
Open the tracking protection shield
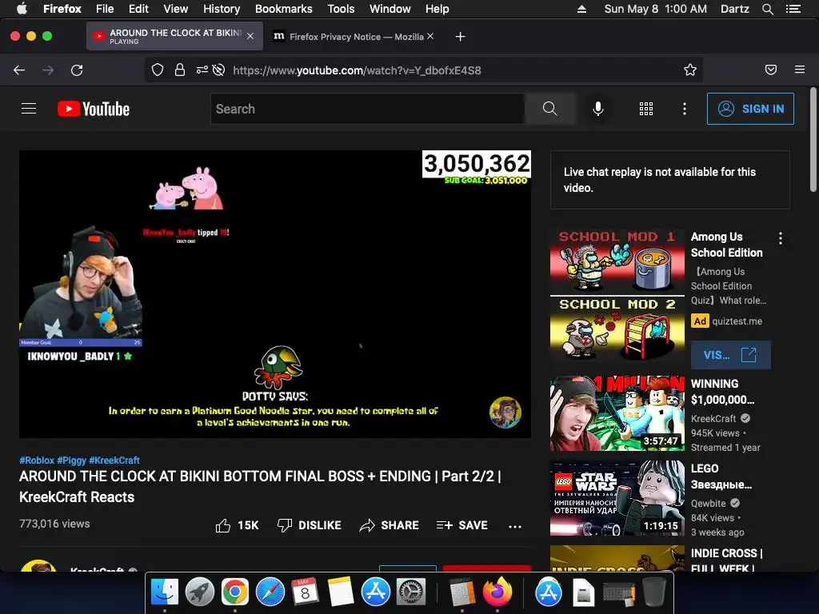[158, 70]
